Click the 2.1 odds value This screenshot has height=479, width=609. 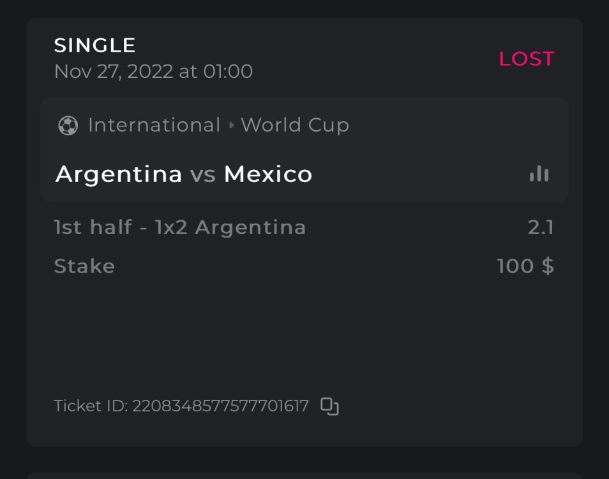coord(540,227)
